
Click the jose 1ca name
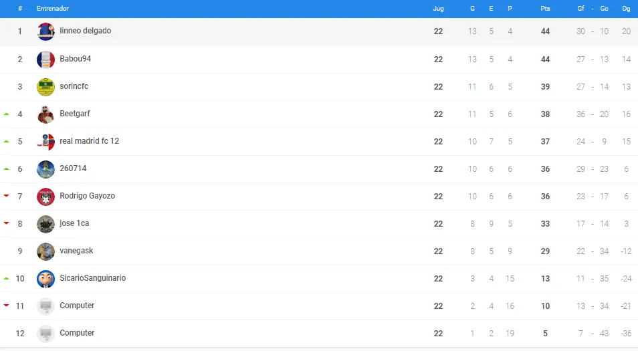point(74,223)
